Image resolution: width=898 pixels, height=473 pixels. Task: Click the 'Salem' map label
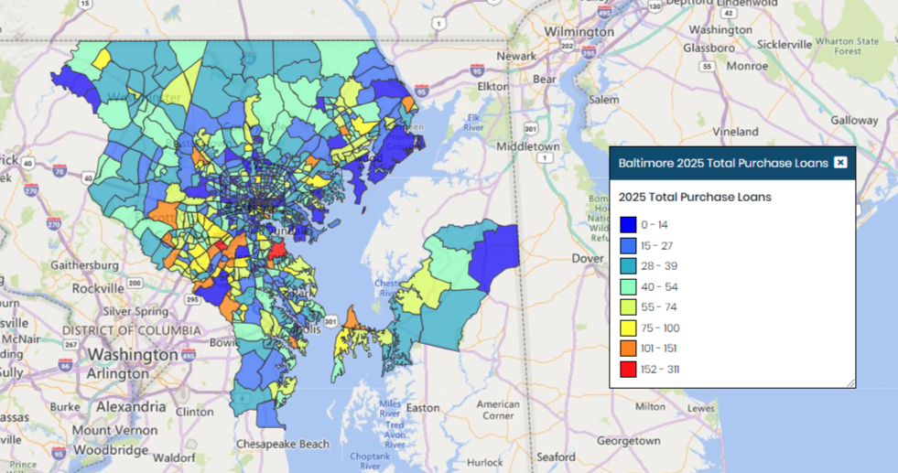[x=603, y=100]
